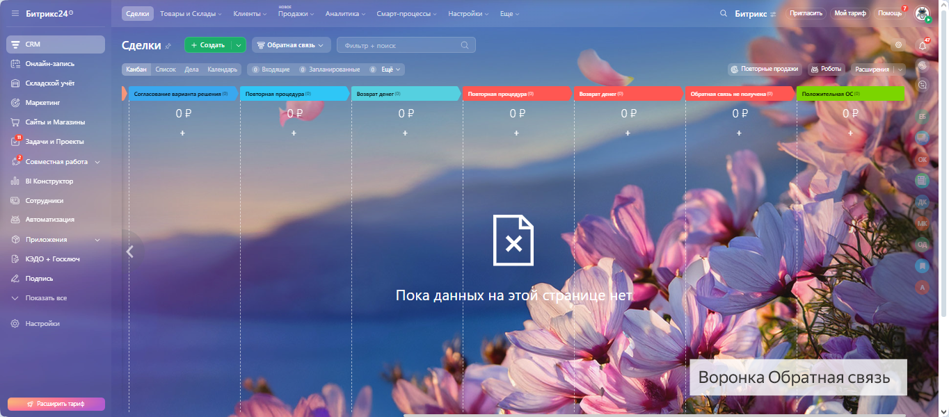Open the Обратная связь funnel dropdown
The width and height of the screenshot is (949, 417).
click(291, 45)
